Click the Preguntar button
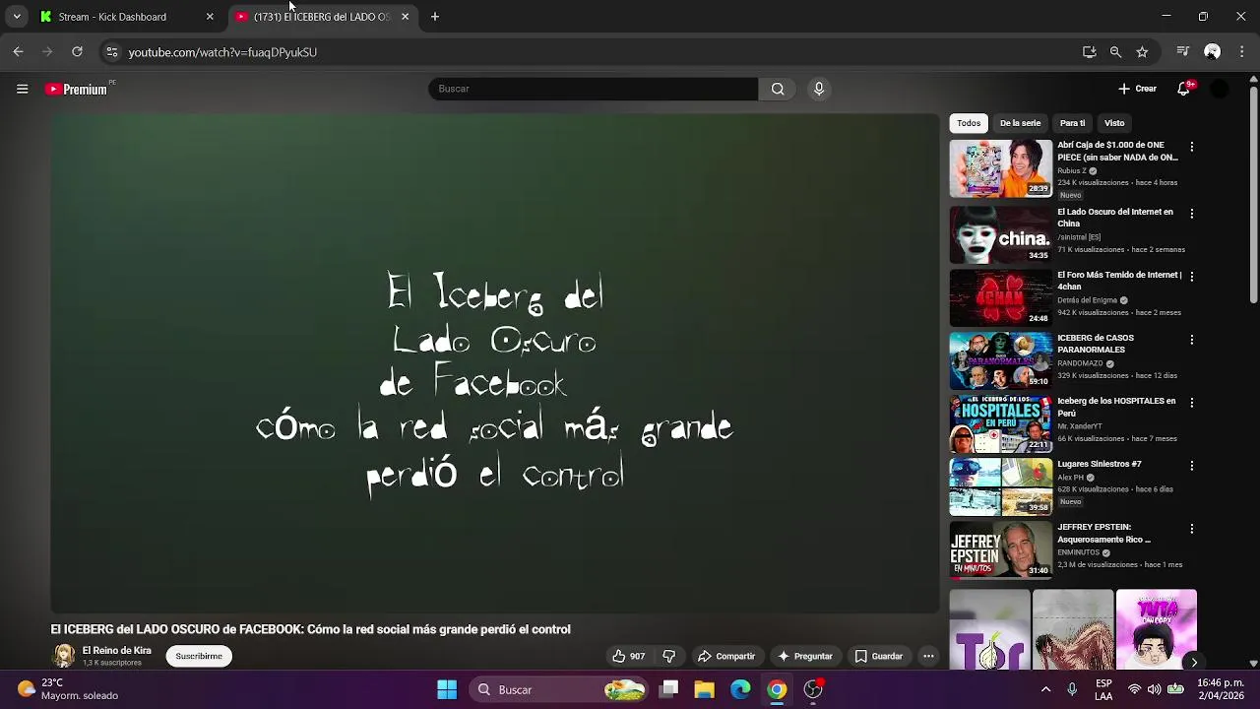This screenshot has width=1260, height=709. [804, 656]
